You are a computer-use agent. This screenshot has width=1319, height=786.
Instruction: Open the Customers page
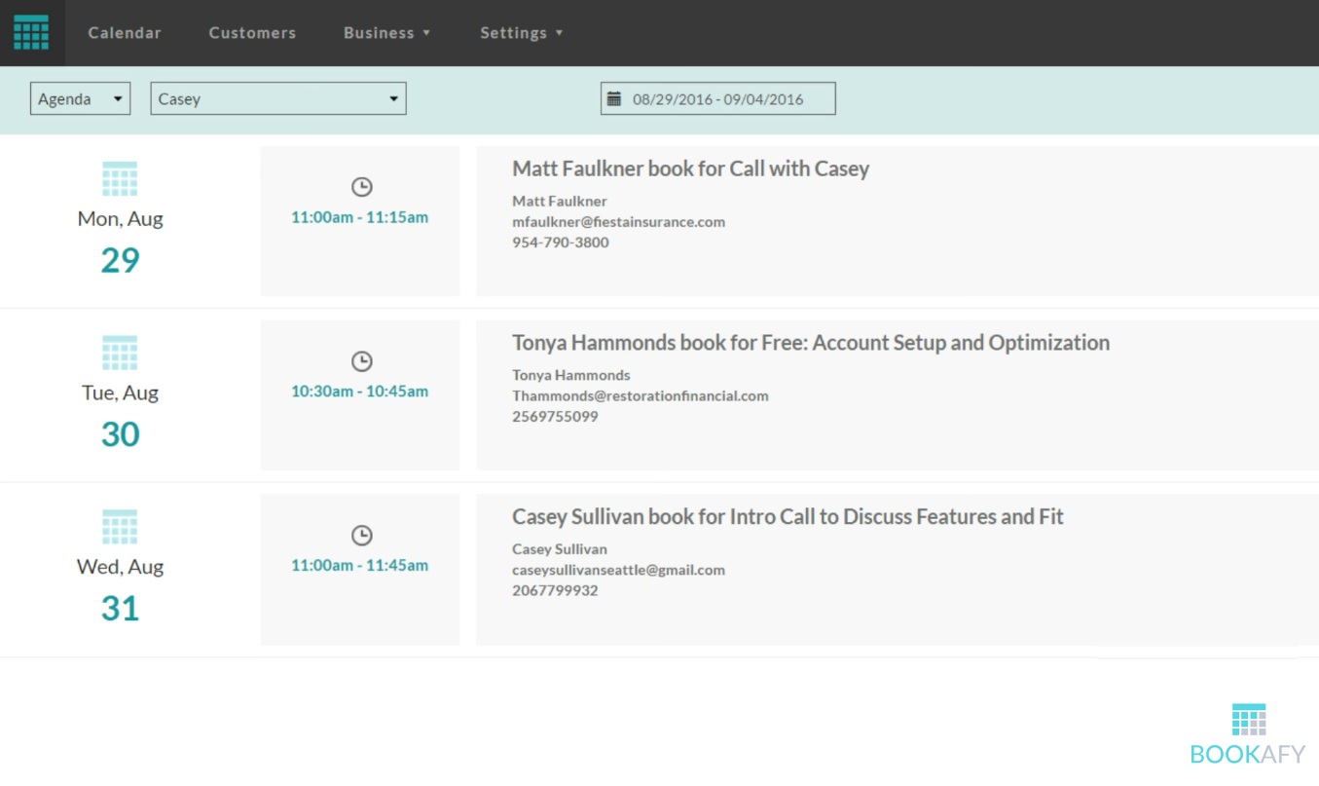(252, 33)
